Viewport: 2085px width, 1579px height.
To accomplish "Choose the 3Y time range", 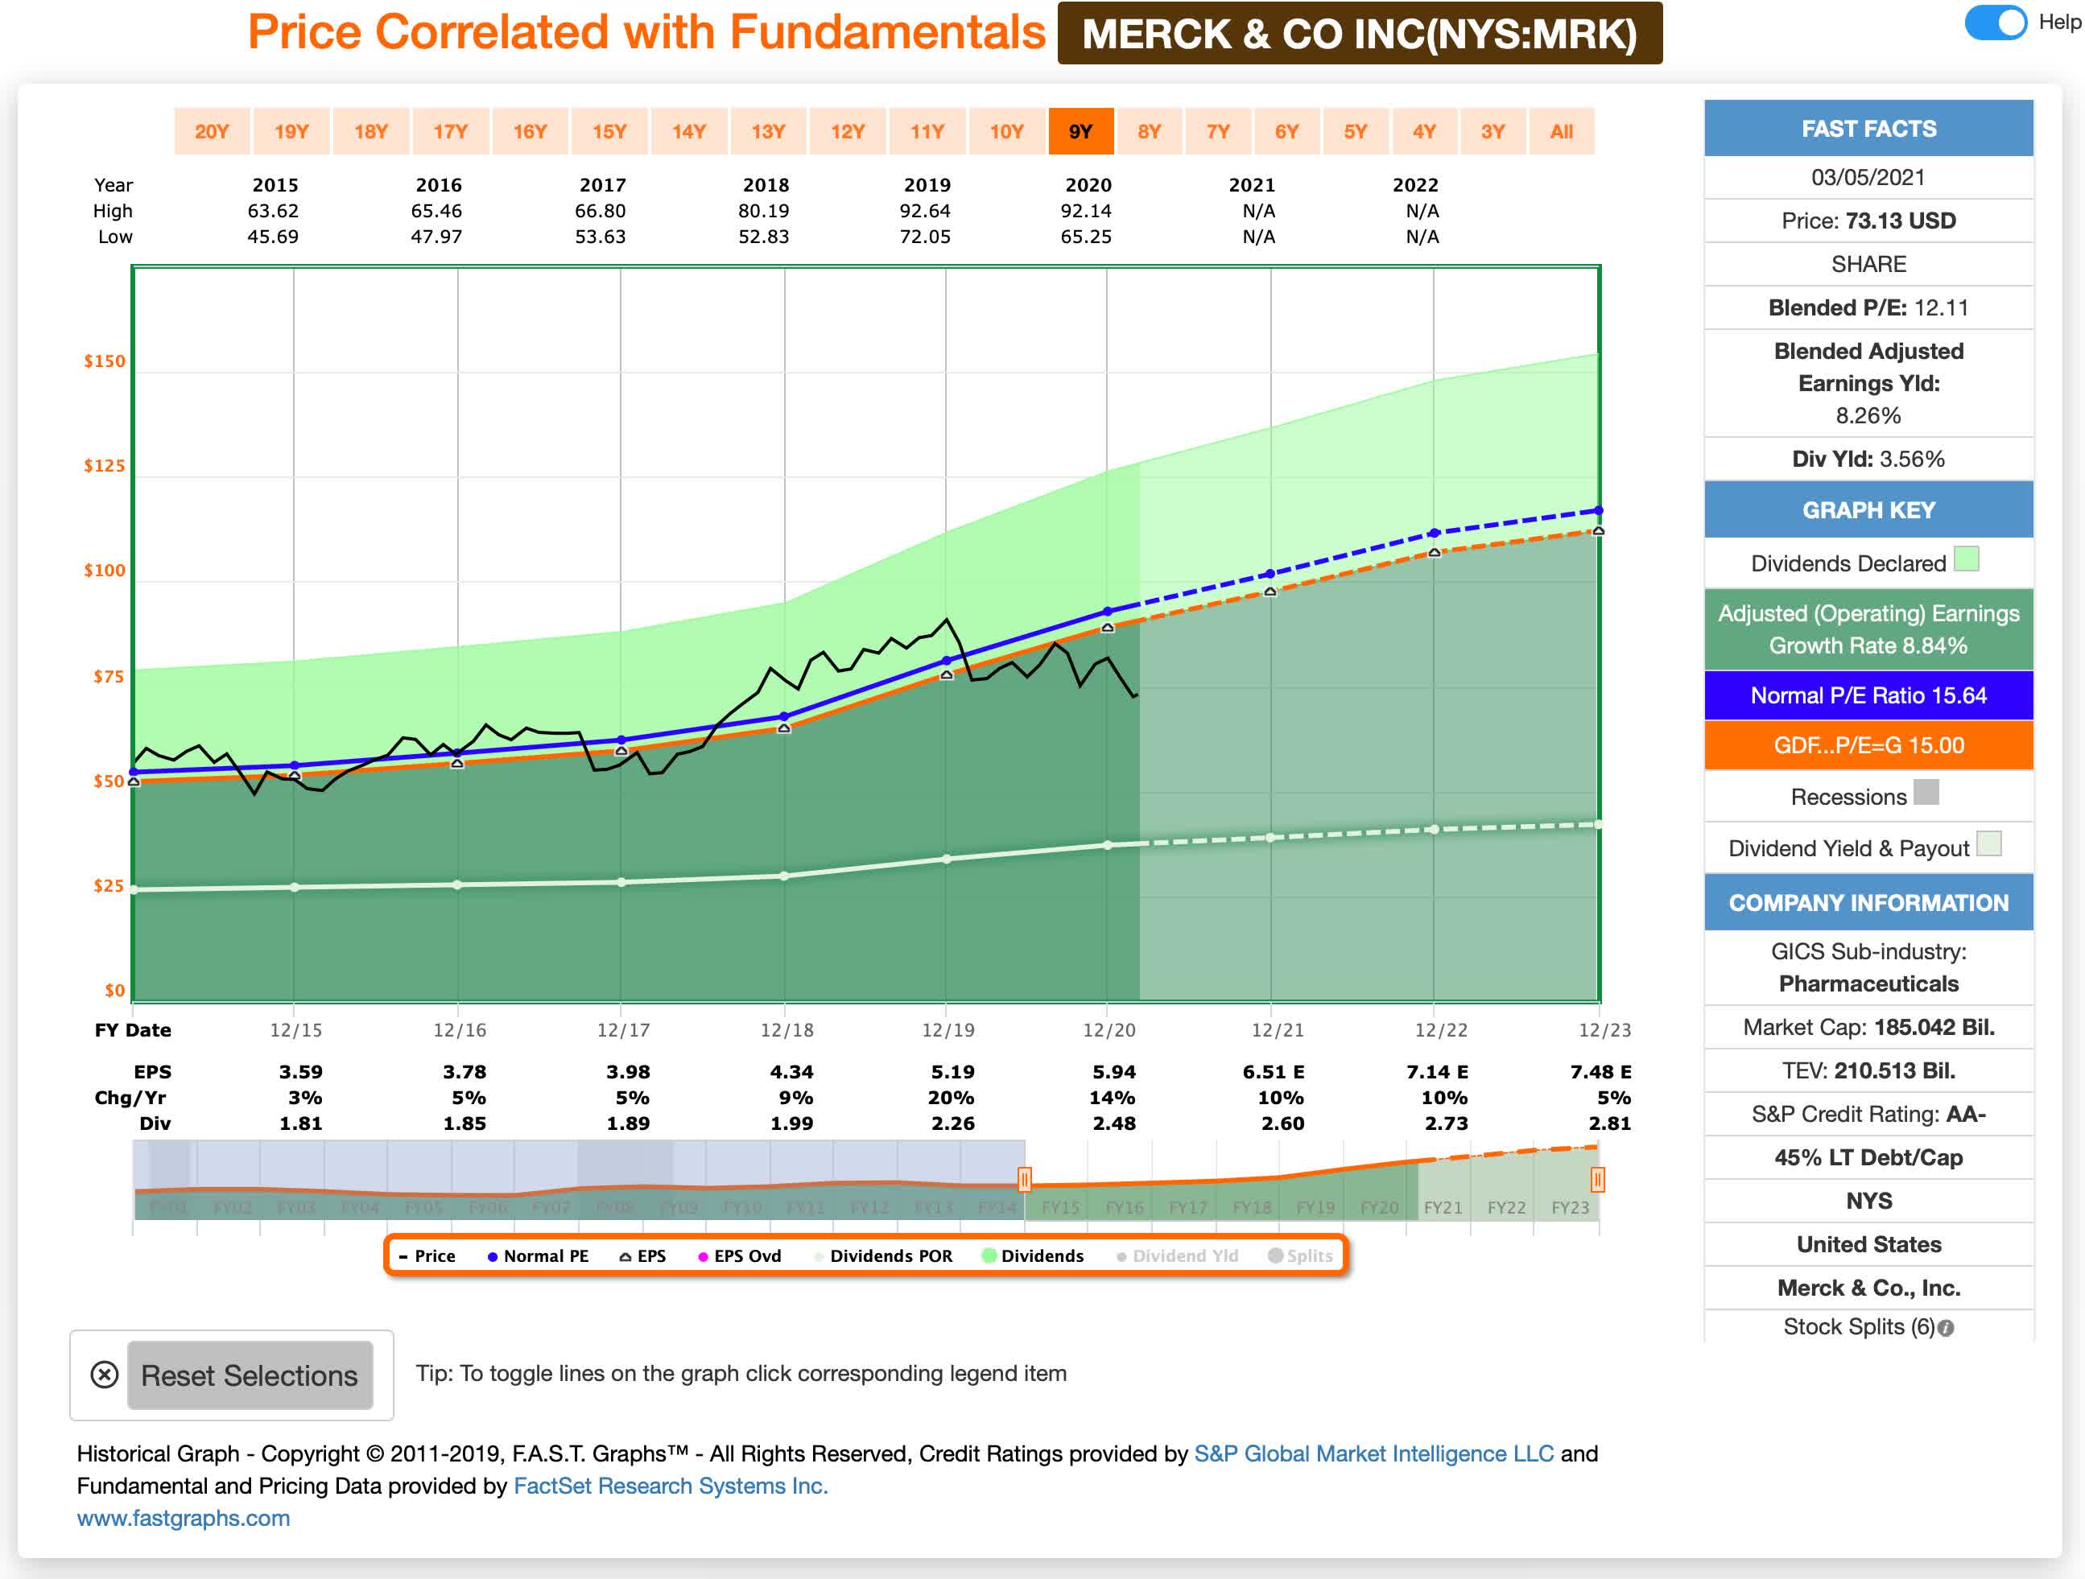I will pos(1493,131).
